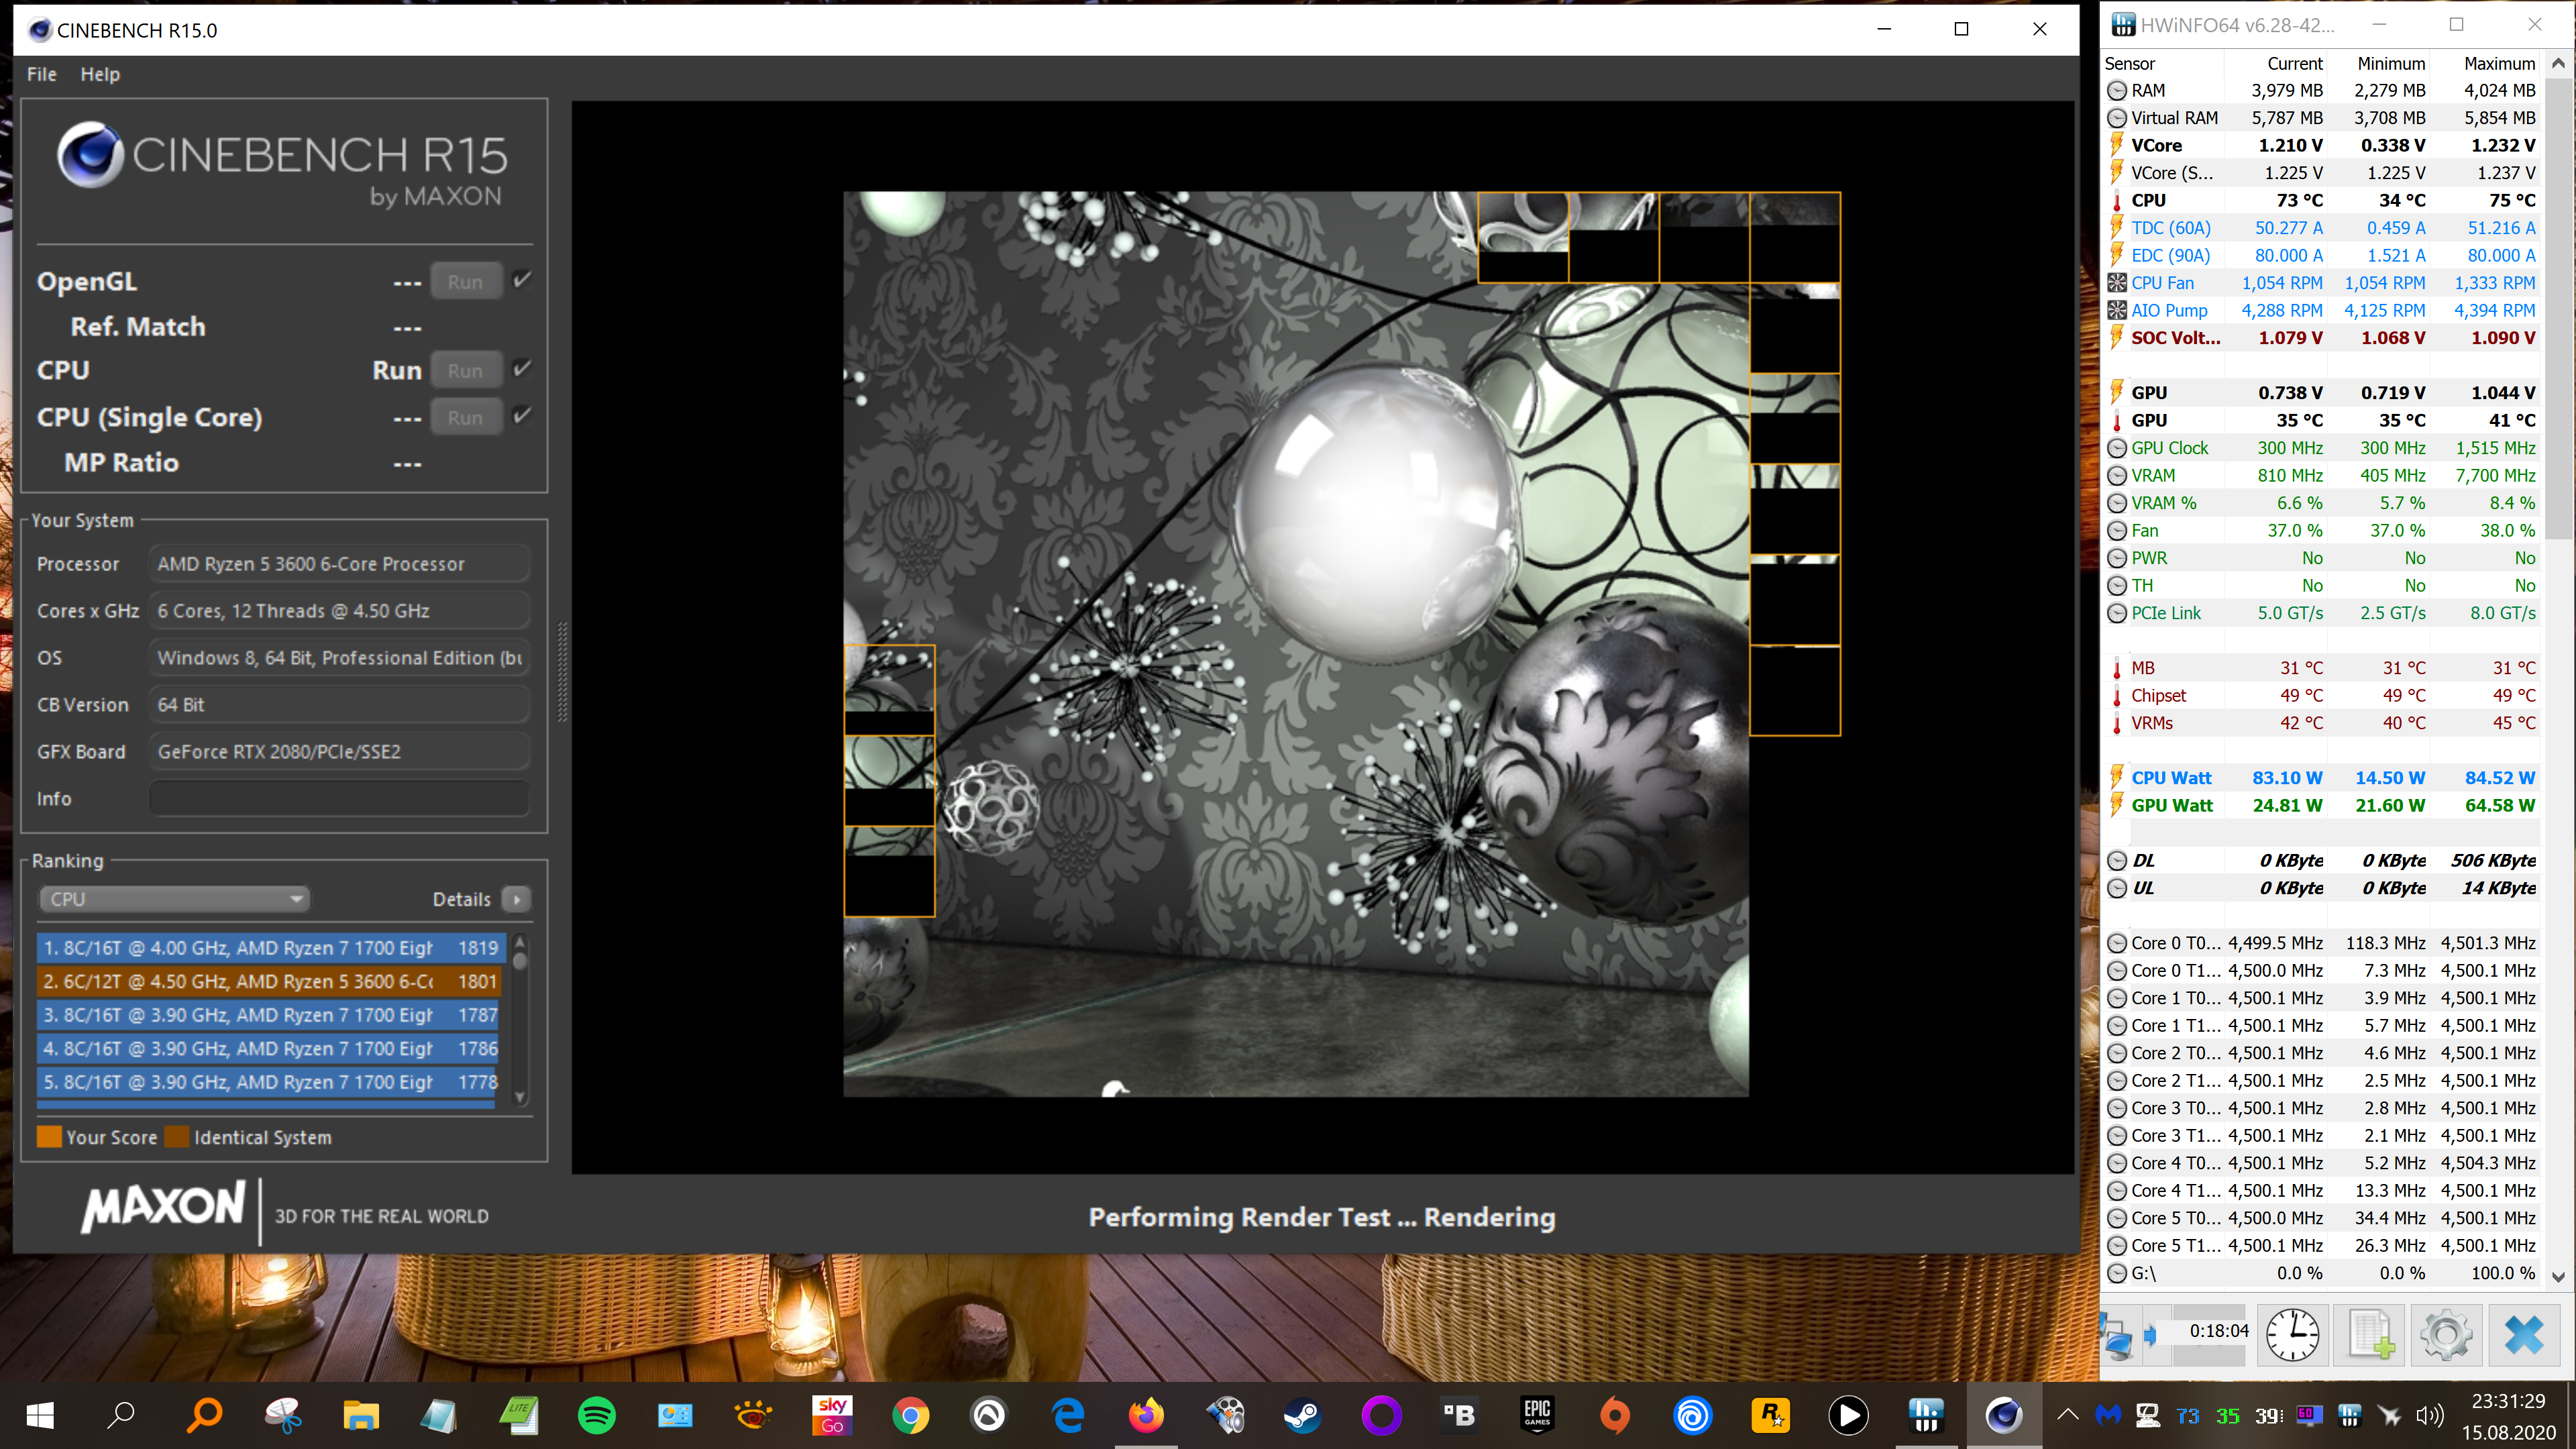The image size is (2576, 1449).
Task: Open Spotify from the taskbar
Action: (x=597, y=1415)
